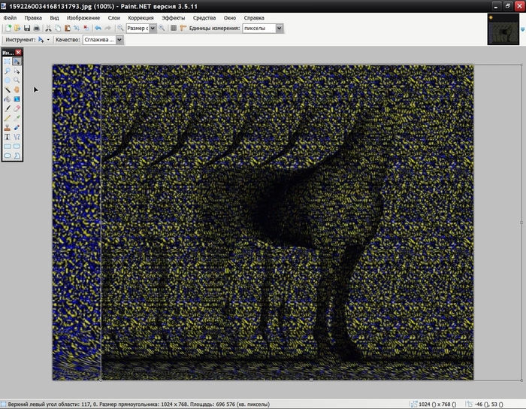Click the Инструмент tool chooser button
The width and height of the screenshot is (526, 409).
pos(44,40)
